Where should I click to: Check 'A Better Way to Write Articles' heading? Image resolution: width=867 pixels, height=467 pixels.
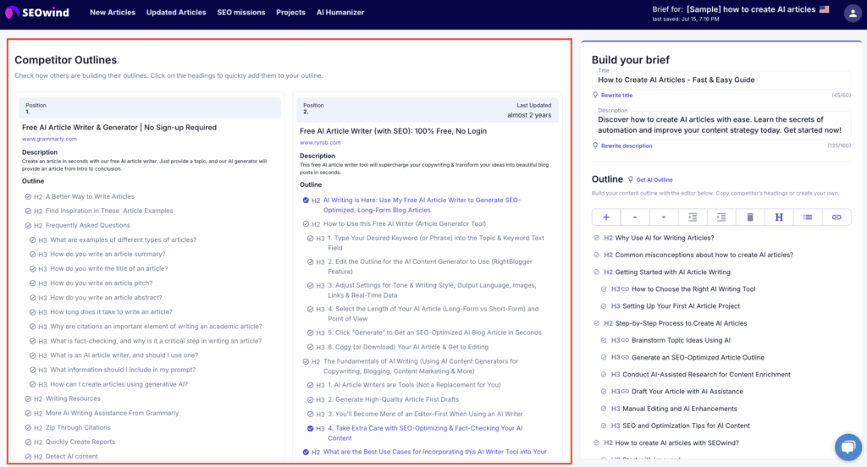pyautogui.click(x=28, y=197)
